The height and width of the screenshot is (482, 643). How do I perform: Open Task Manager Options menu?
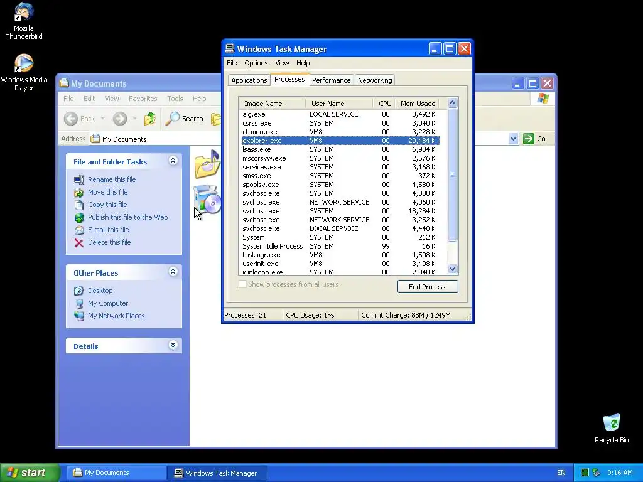pyautogui.click(x=256, y=63)
